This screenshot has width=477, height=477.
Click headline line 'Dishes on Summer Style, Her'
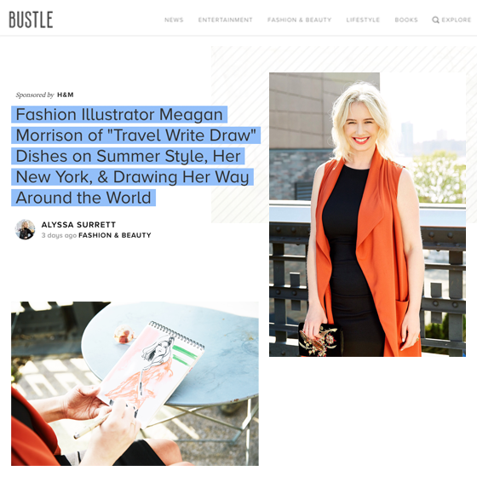click(x=128, y=156)
